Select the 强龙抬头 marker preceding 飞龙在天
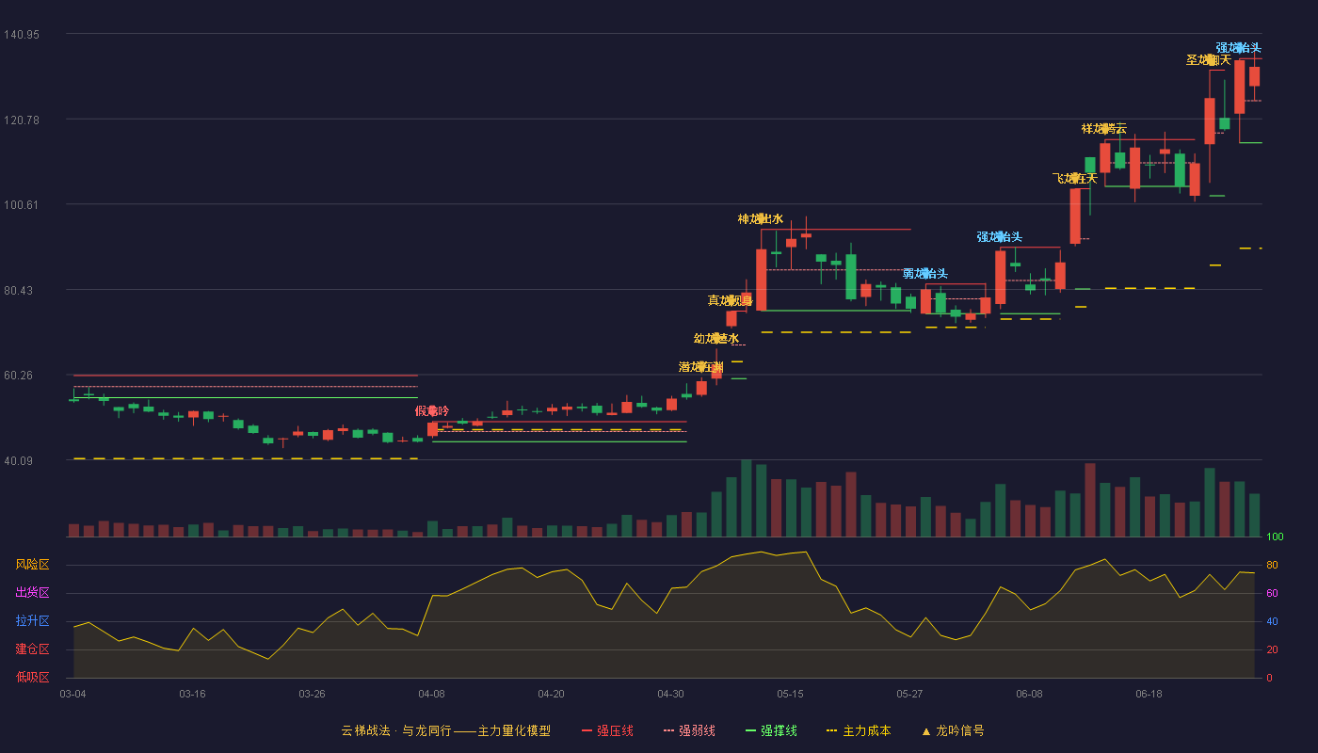1318x753 pixels. (1000, 237)
